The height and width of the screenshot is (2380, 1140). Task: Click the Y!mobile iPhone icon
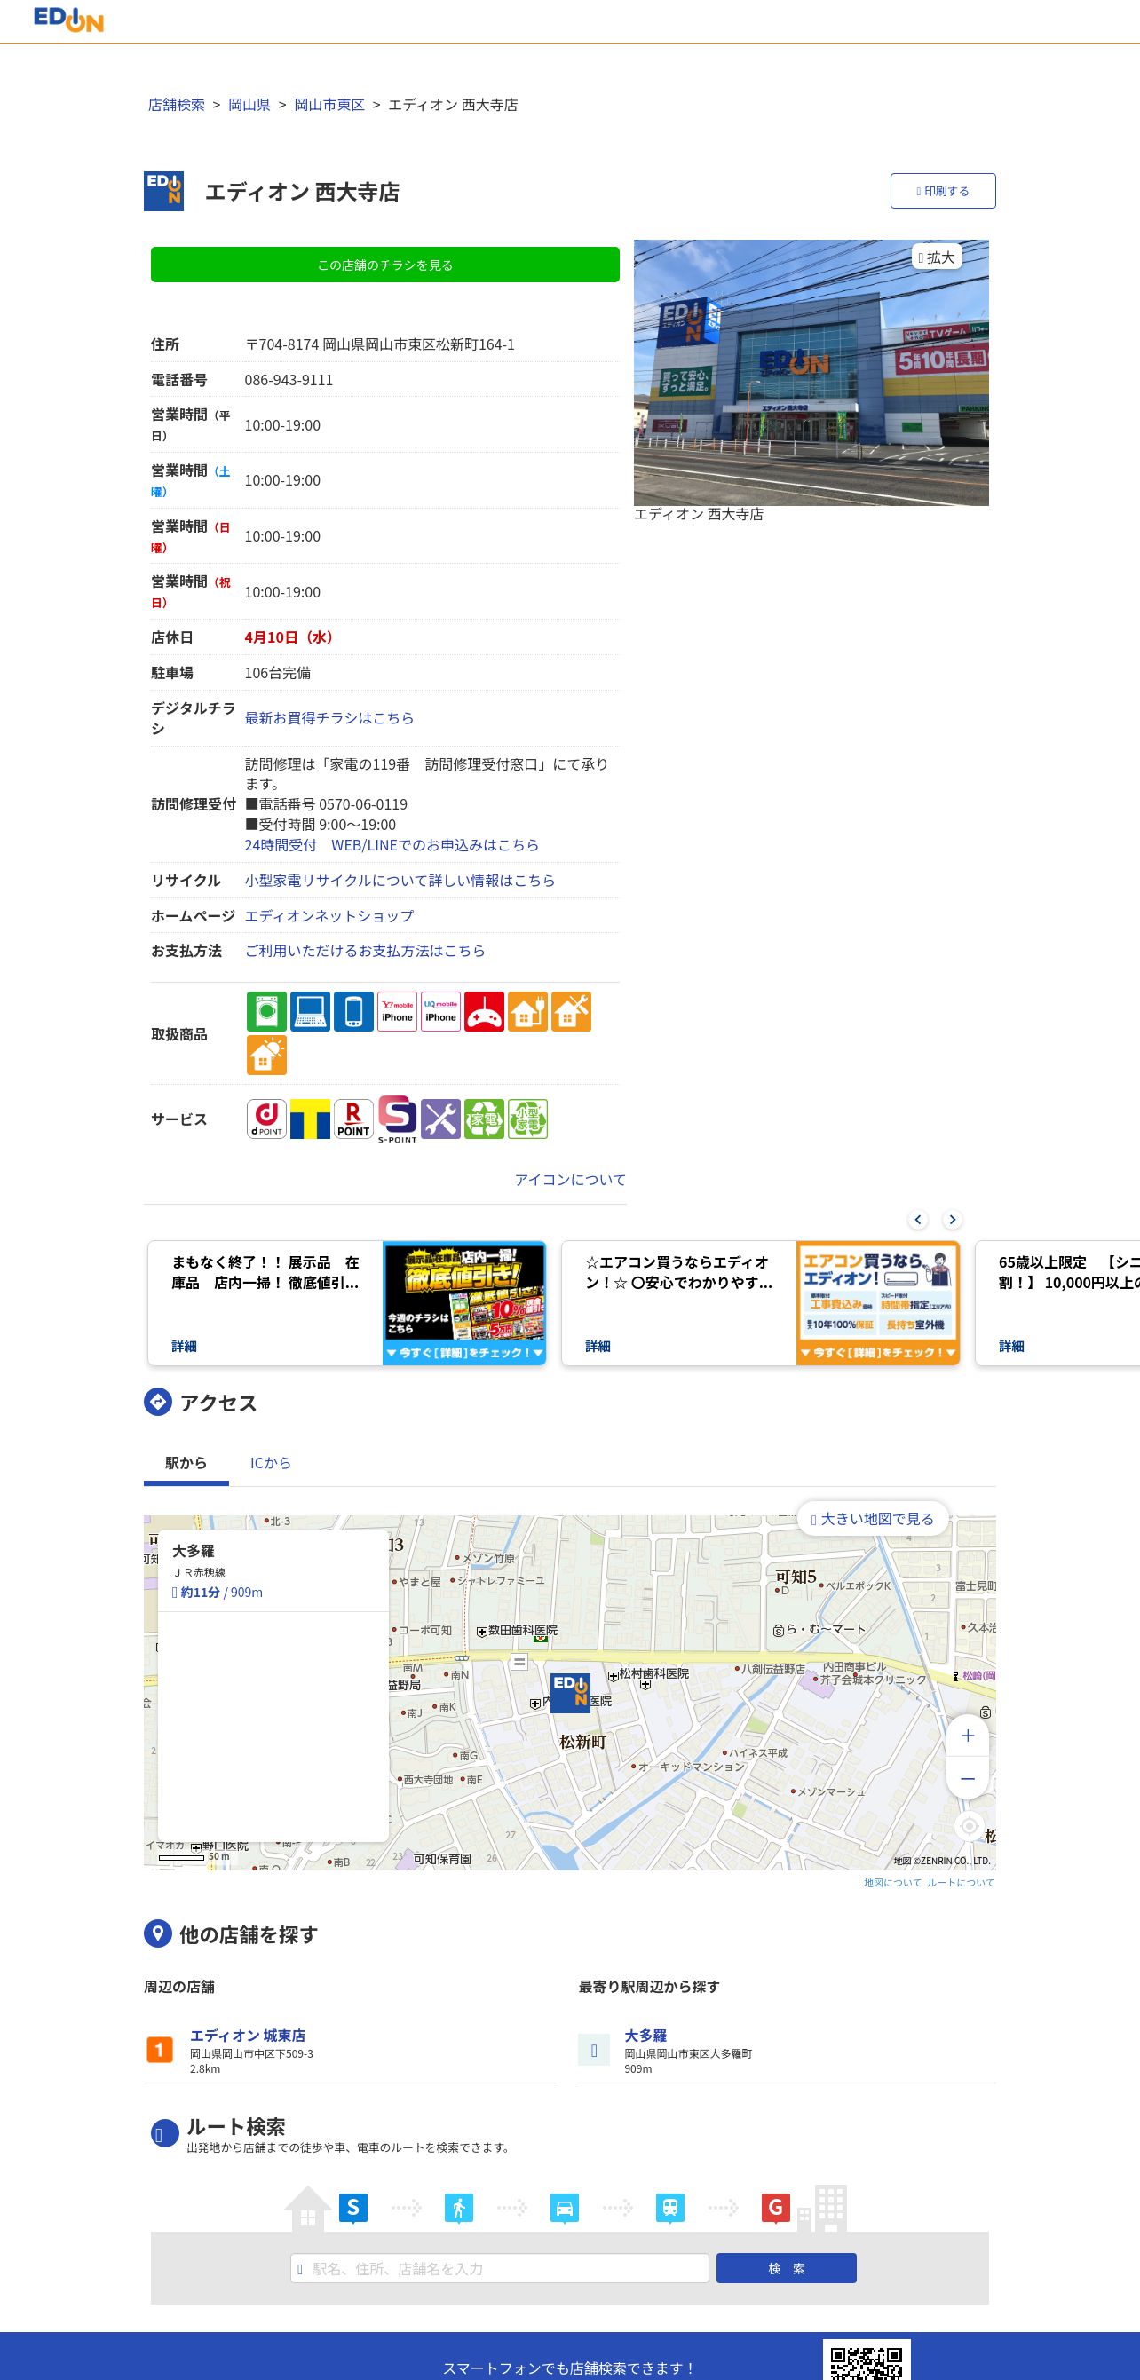397,1012
